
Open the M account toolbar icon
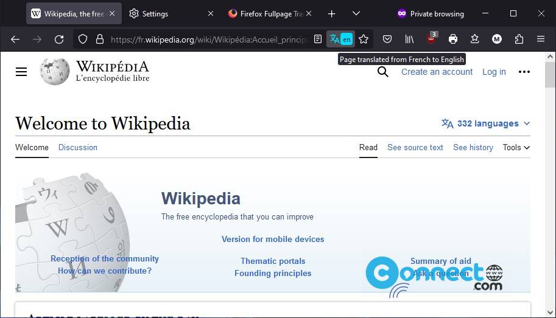[497, 39]
